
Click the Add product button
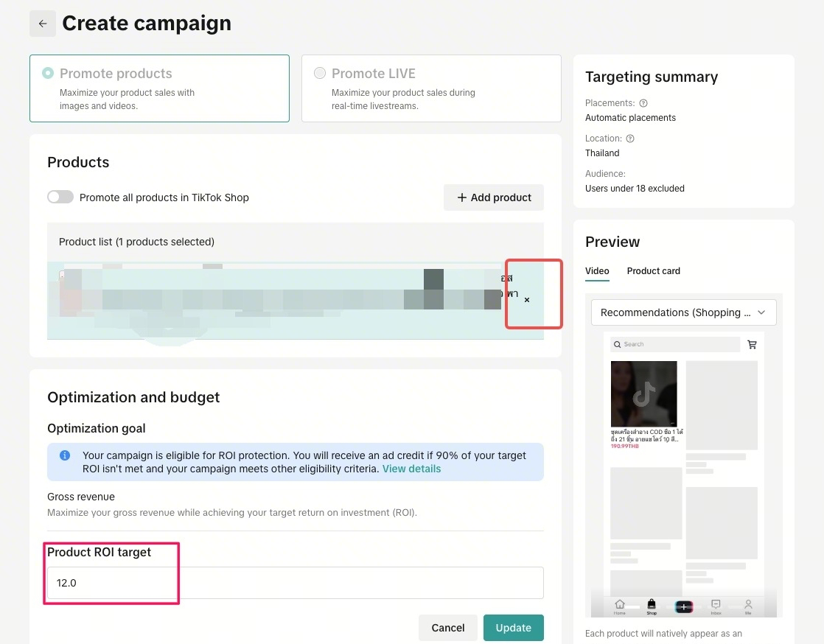click(494, 197)
